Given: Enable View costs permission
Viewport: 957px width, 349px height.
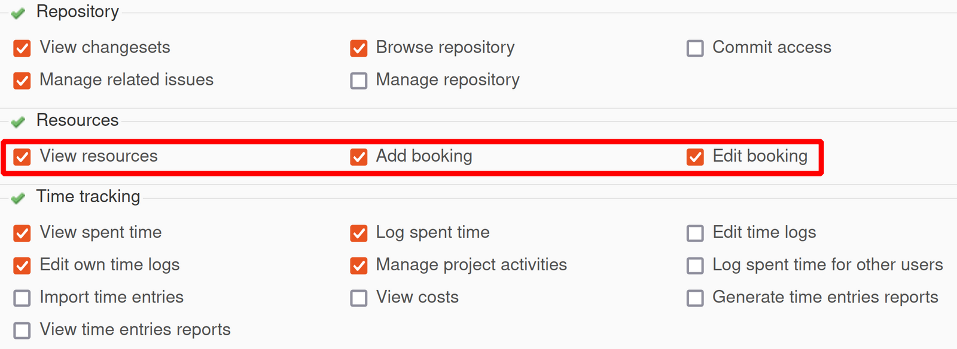Looking at the screenshot, I should click(x=358, y=298).
